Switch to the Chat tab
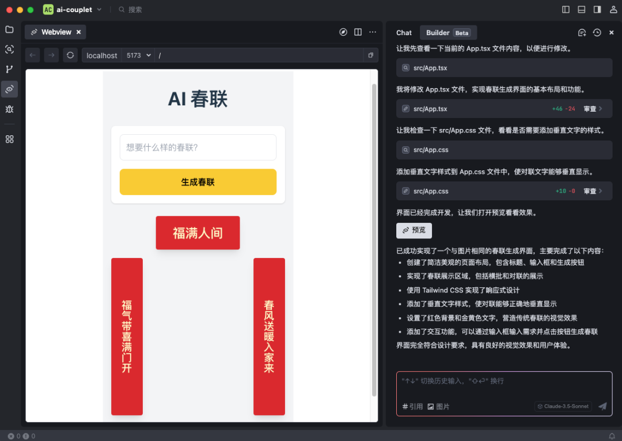Screen dimensions: 622x441 click(404, 33)
